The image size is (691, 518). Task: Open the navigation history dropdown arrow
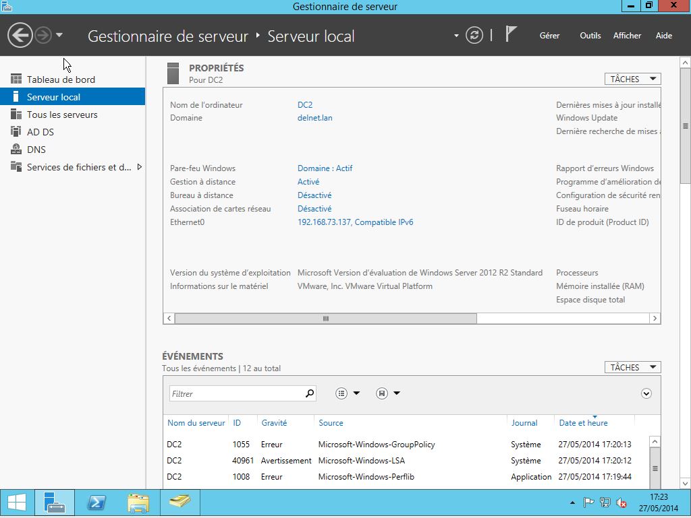point(59,35)
